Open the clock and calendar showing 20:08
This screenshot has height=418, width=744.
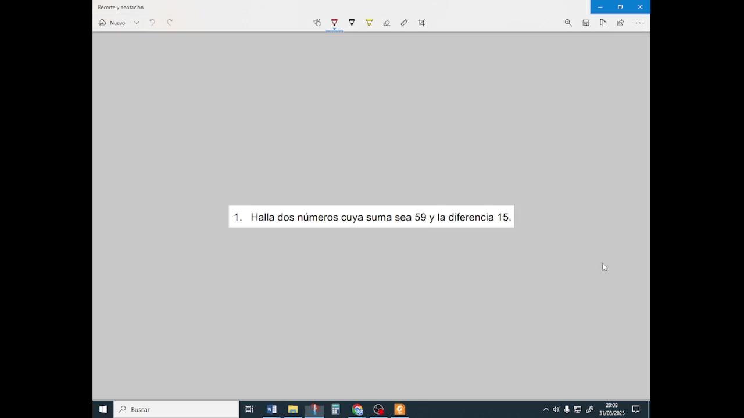(x=611, y=409)
